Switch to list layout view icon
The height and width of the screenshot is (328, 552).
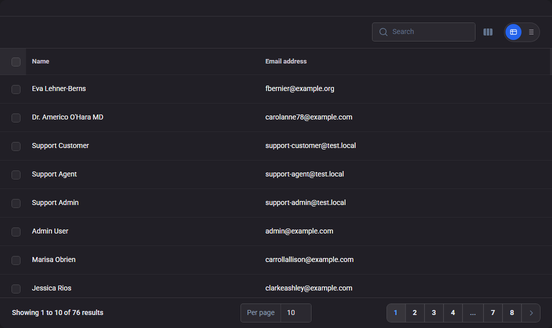coord(531,32)
